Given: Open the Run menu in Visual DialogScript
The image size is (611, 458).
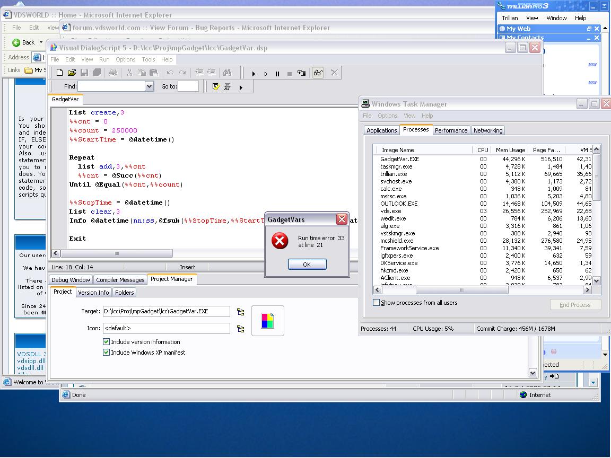Looking at the screenshot, I should [x=104, y=59].
